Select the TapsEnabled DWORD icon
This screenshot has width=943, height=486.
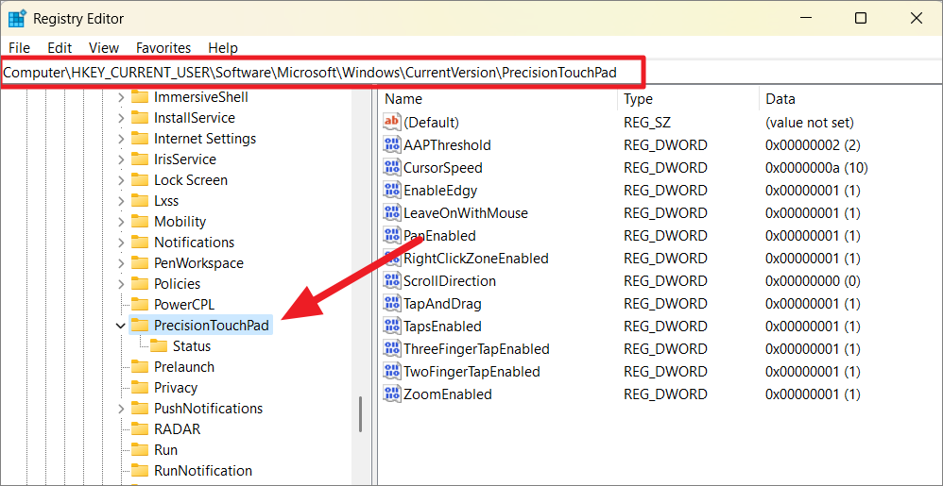392,327
